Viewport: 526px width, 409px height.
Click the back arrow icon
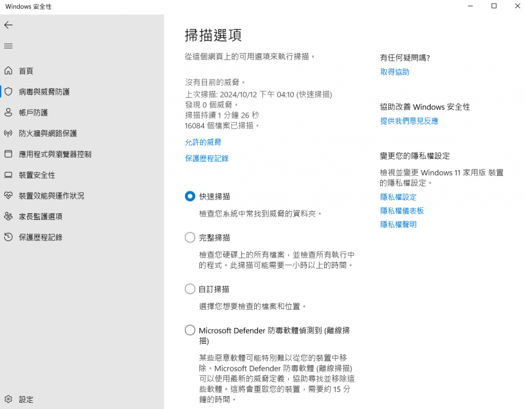pyautogui.click(x=8, y=25)
